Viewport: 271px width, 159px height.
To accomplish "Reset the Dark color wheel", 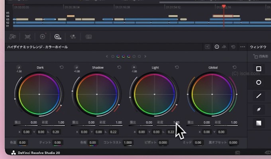I will [62, 68].
